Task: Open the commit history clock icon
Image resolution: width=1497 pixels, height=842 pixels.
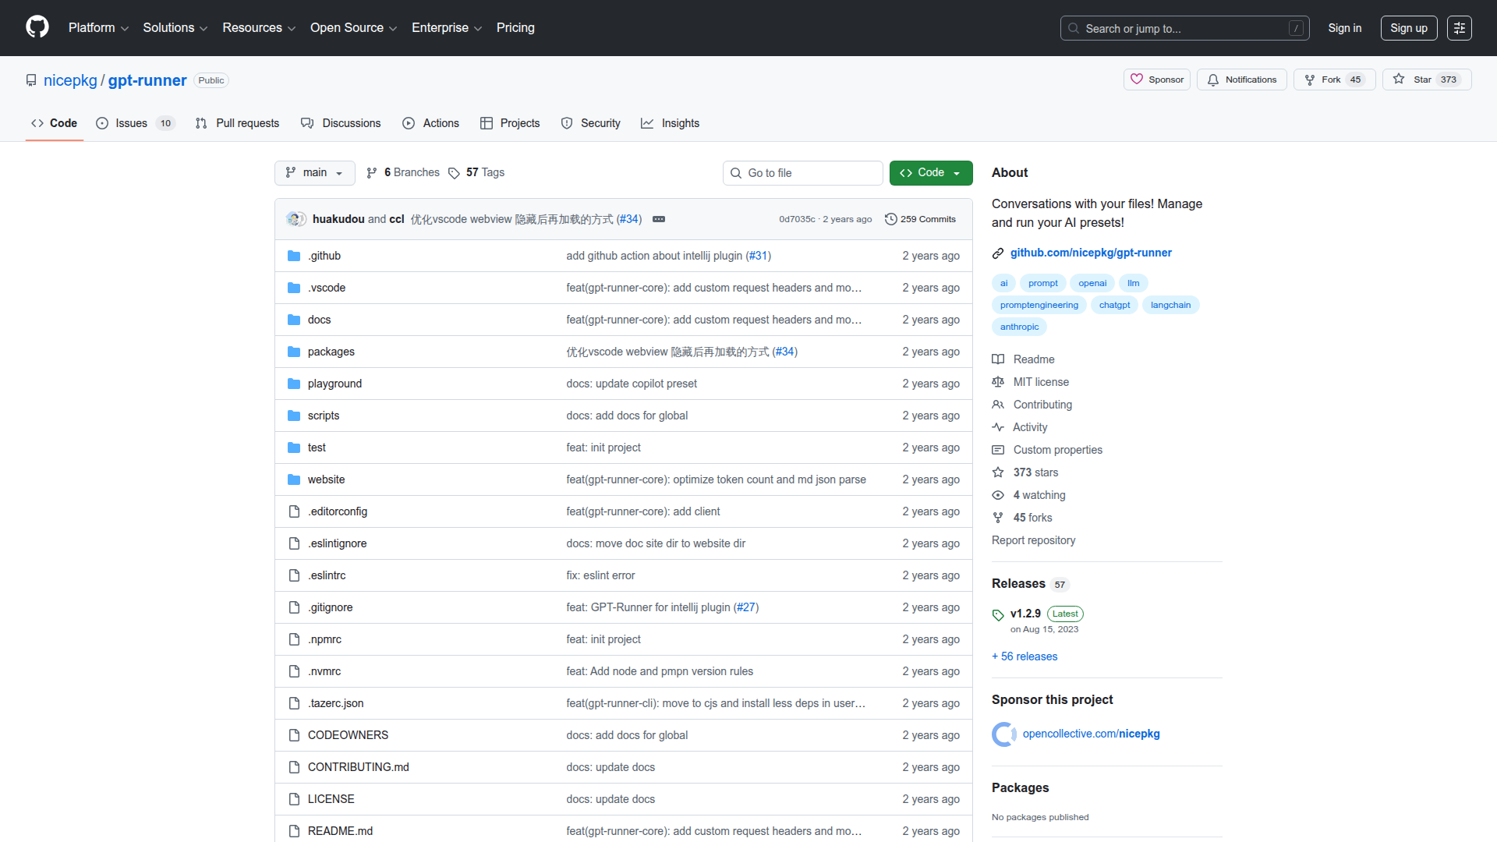Action: (891, 219)
